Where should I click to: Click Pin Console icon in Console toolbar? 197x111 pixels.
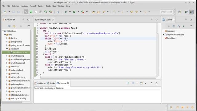click(128, 83)
